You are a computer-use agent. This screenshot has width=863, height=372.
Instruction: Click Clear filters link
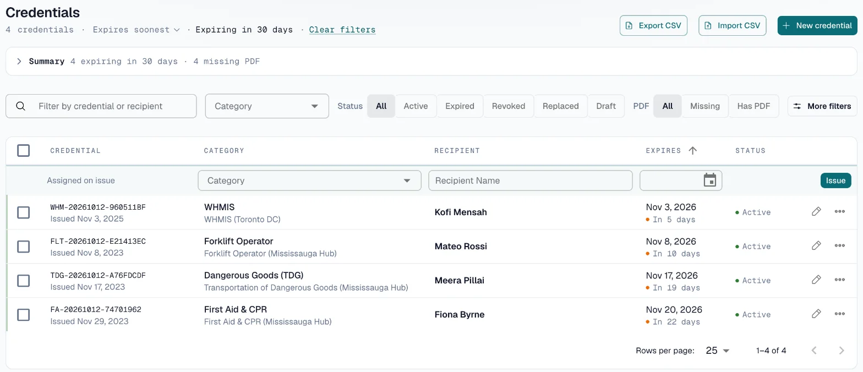coord(342,30)
